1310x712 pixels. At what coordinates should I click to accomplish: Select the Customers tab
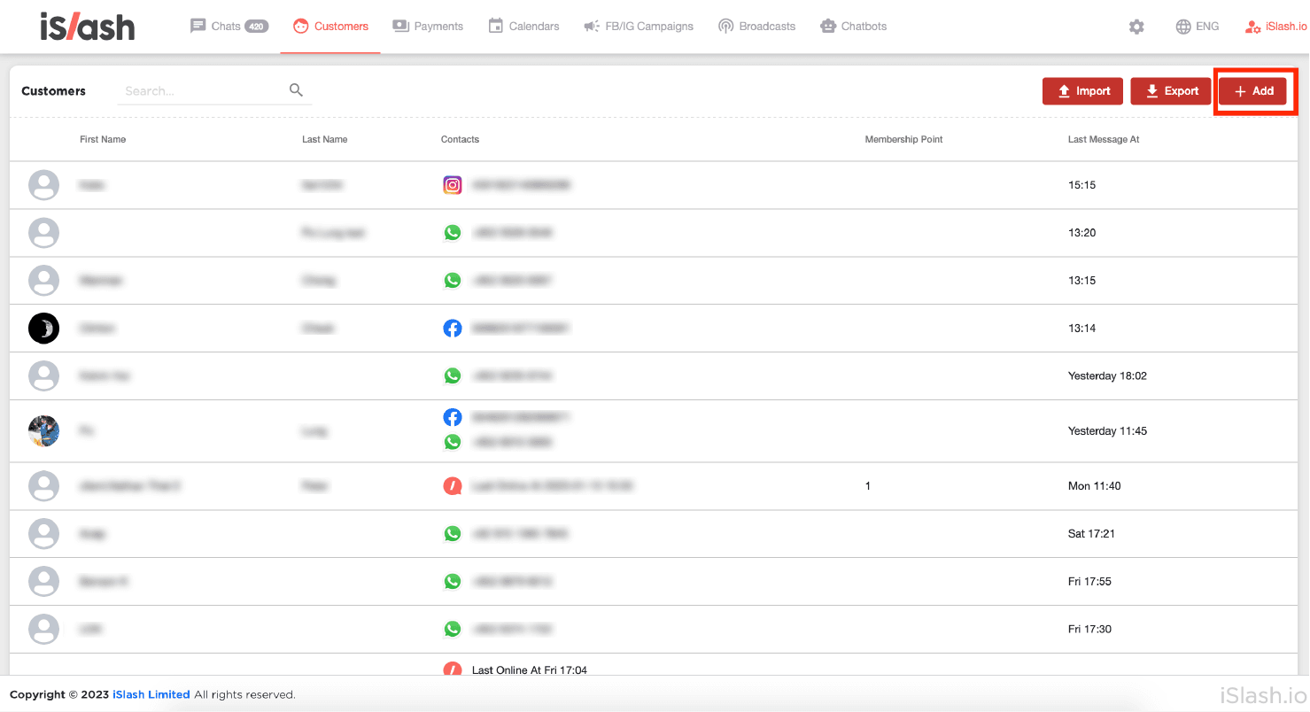tap(330, 27)
